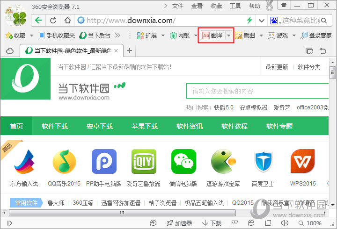
Task: Click the green lightning speed mode icon
Action: pos(249,21)
